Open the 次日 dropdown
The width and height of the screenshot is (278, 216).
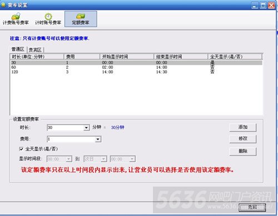coord(96,159)
